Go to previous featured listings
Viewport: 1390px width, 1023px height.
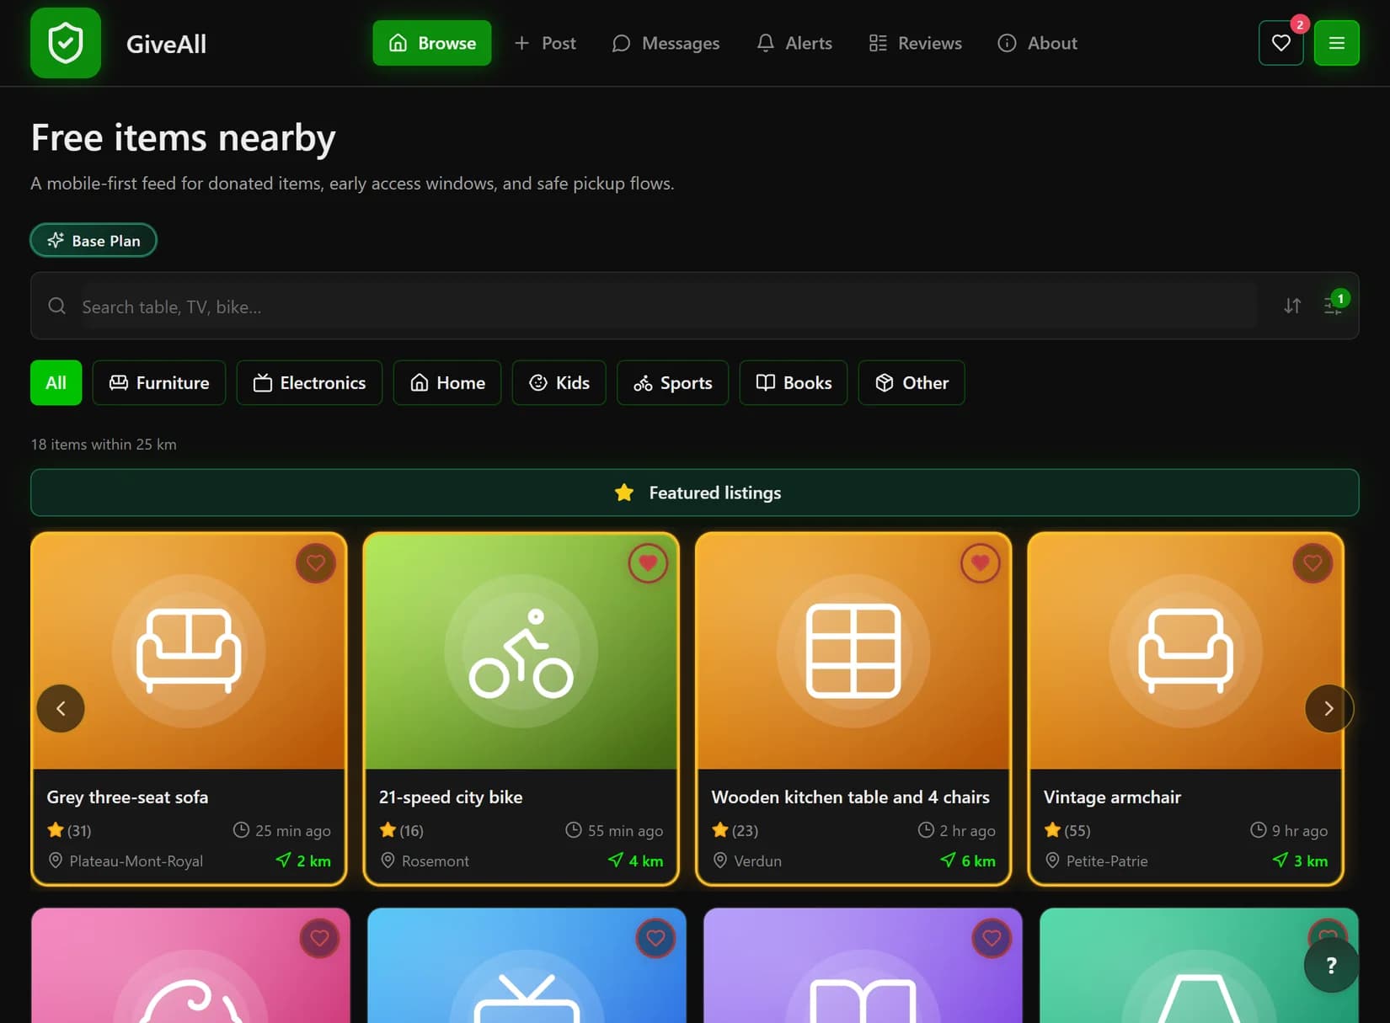pyautogui.click(x=61, y=708)
